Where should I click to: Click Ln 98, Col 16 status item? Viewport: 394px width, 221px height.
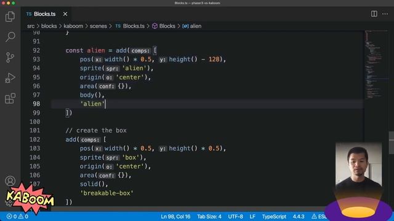click(x=175, y=217)
